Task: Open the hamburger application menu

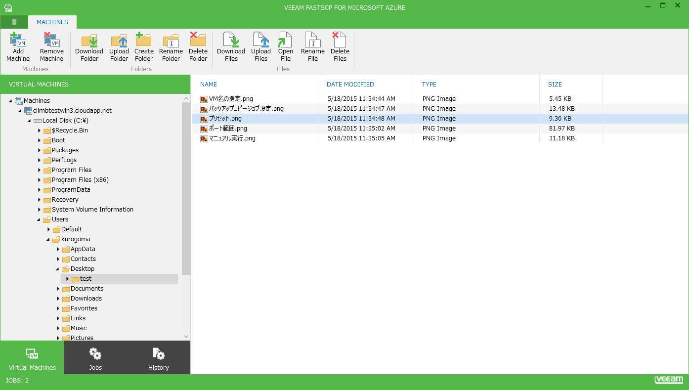Action: point(14,22)
